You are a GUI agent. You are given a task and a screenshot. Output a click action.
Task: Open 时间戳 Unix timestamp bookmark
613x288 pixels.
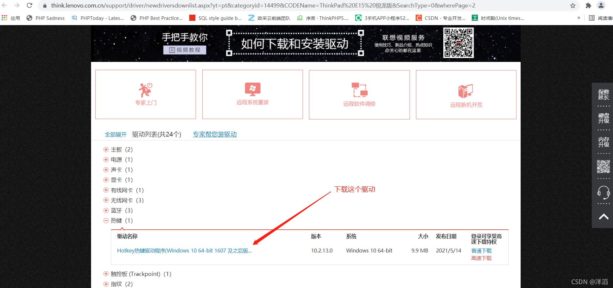[498, 18]
